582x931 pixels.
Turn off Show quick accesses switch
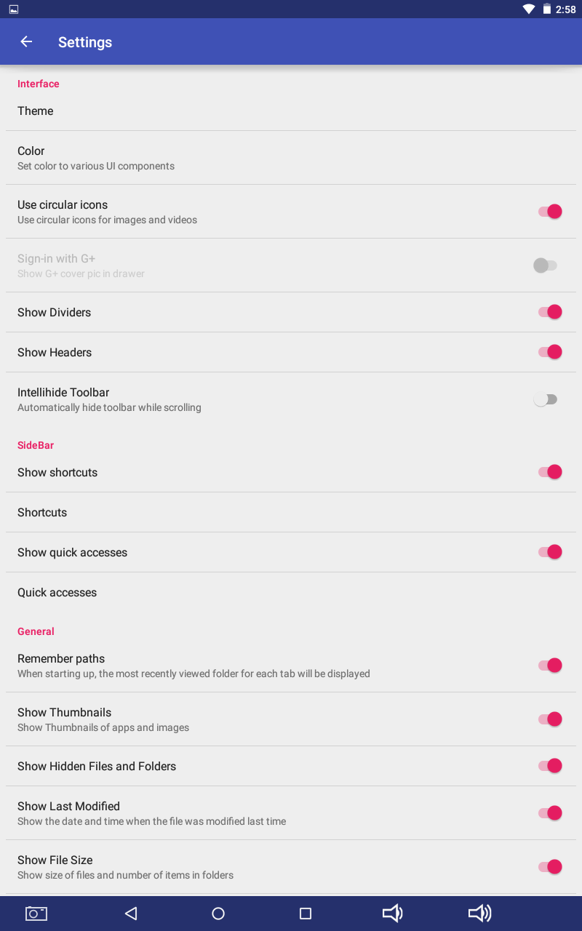coord(550,552)
